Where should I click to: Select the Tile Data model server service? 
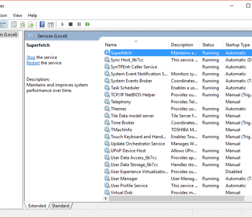177,116
